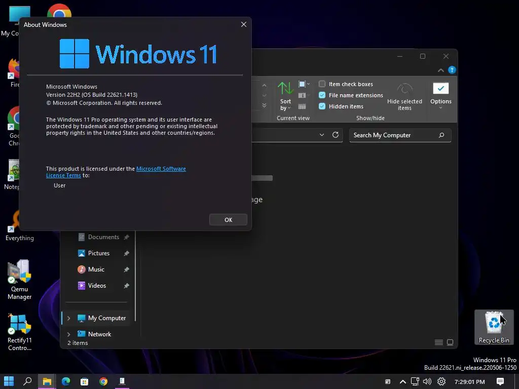Open the notification center icon
The width and height of the screenshot is (519, 389).
[500, 382]
